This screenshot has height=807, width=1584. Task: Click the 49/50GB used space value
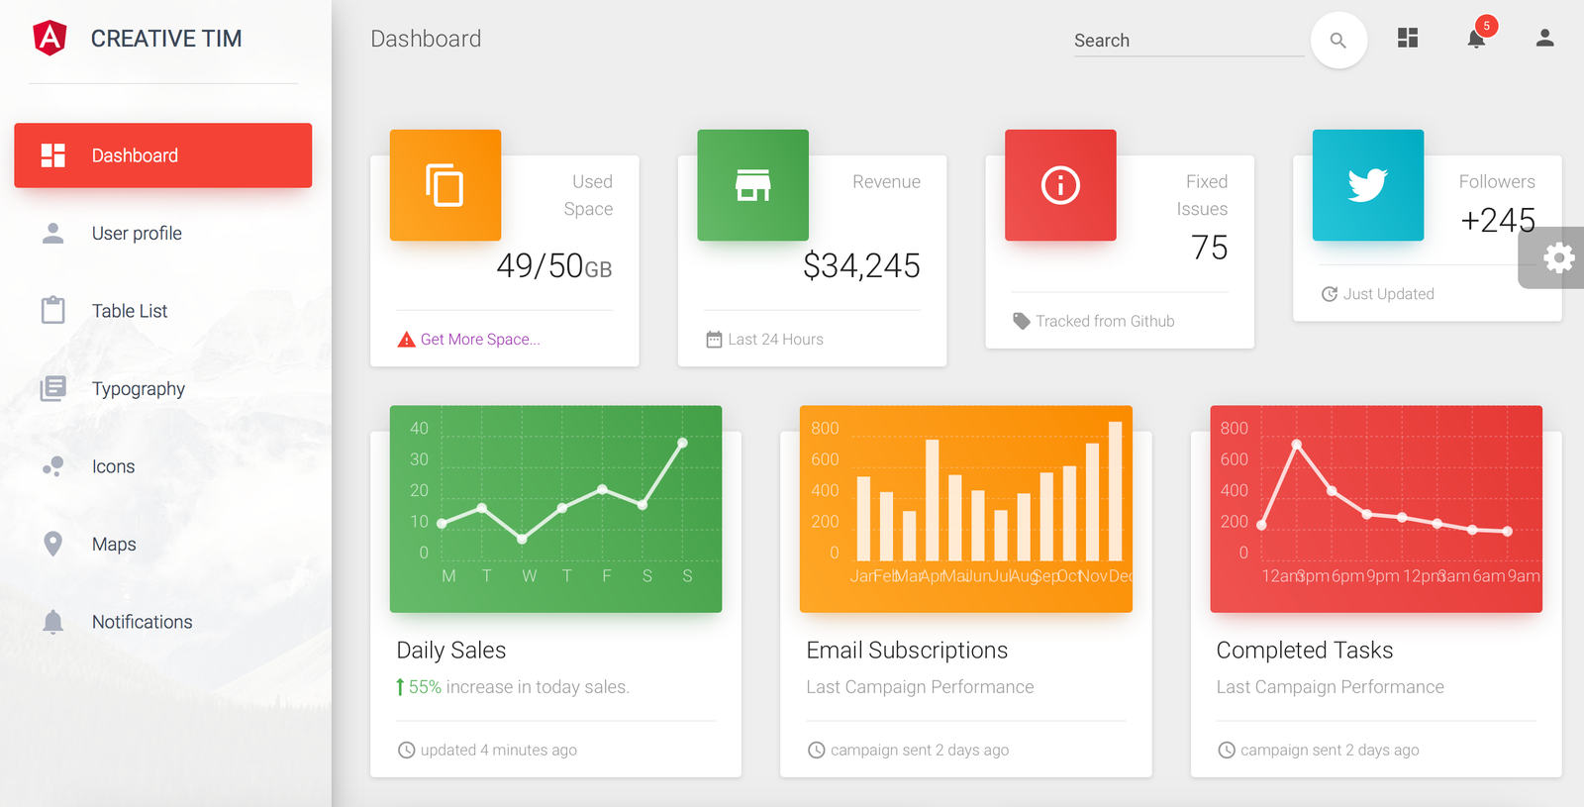(x=554, y=266)
